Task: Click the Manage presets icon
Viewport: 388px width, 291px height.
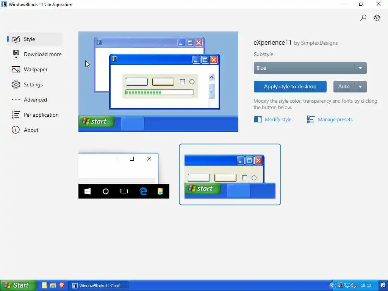Action: 311,119
